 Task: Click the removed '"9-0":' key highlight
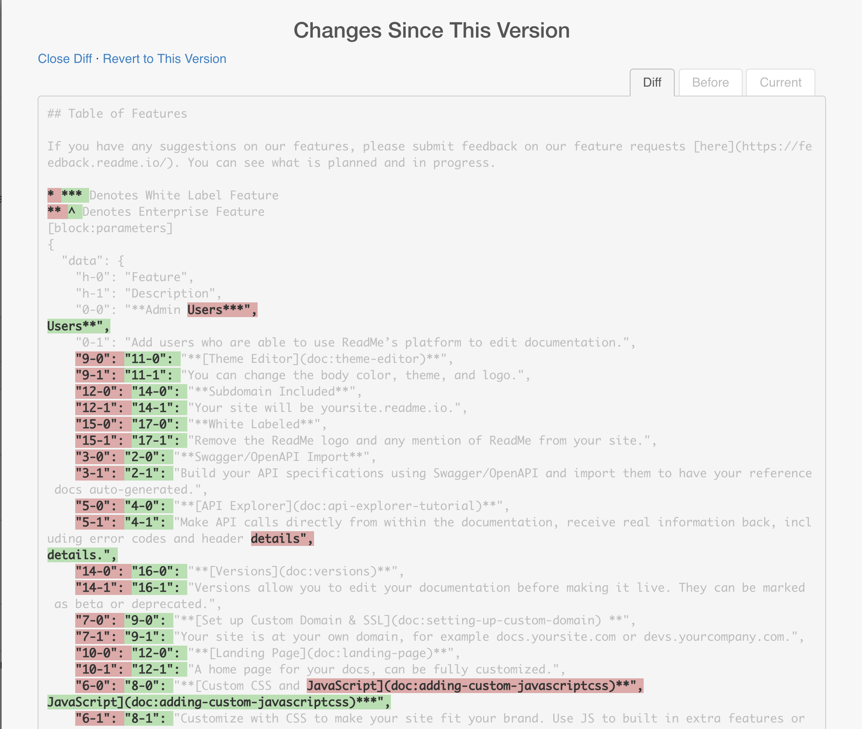[x=99, y=359]
